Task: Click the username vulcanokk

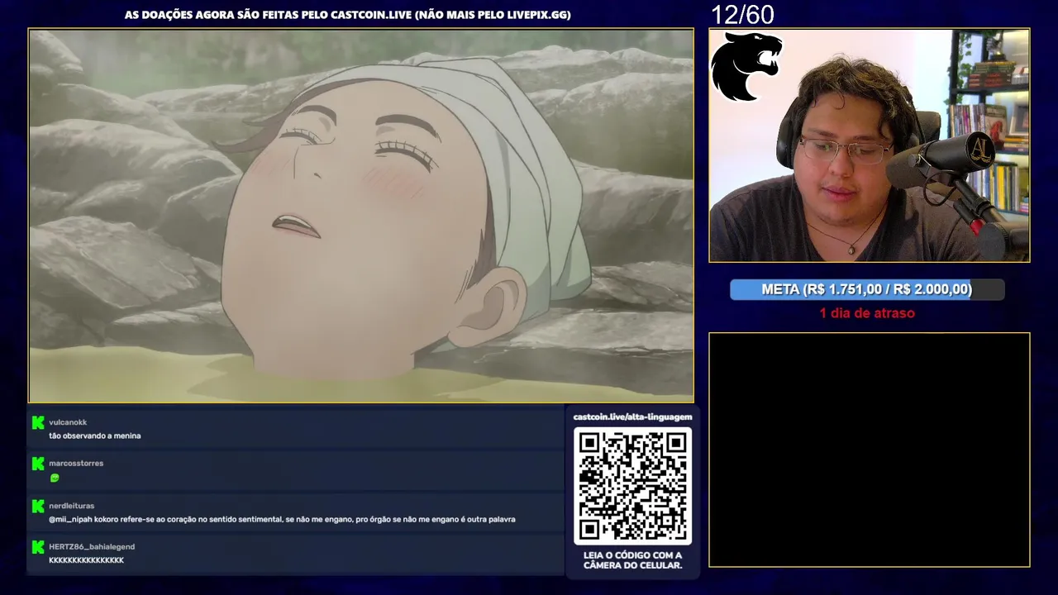Action: point(68,422)
